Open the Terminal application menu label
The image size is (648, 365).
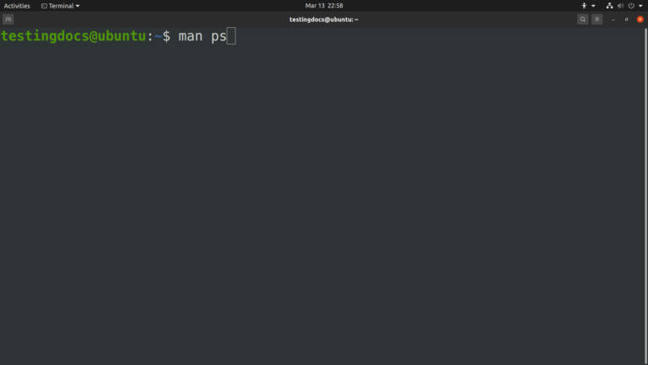tap(61, 6)
